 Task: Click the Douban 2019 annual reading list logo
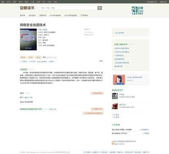(x=137, y=11)
